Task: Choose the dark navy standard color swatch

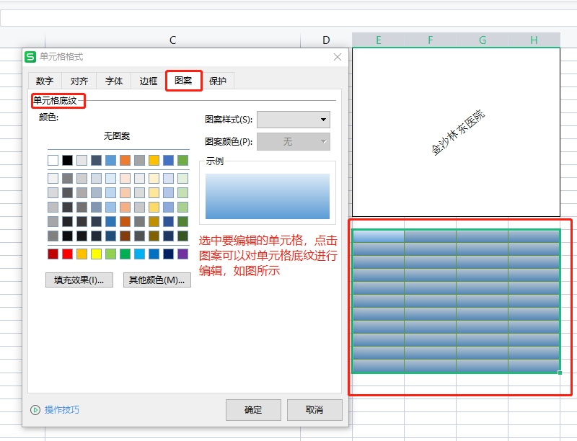Action: pyautogui.click(x=168, y=254)
